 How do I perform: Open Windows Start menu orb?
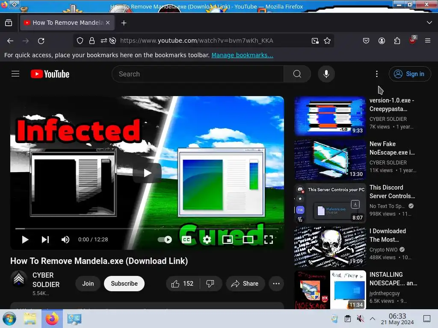pyautogui.click(x=9, y=319)
